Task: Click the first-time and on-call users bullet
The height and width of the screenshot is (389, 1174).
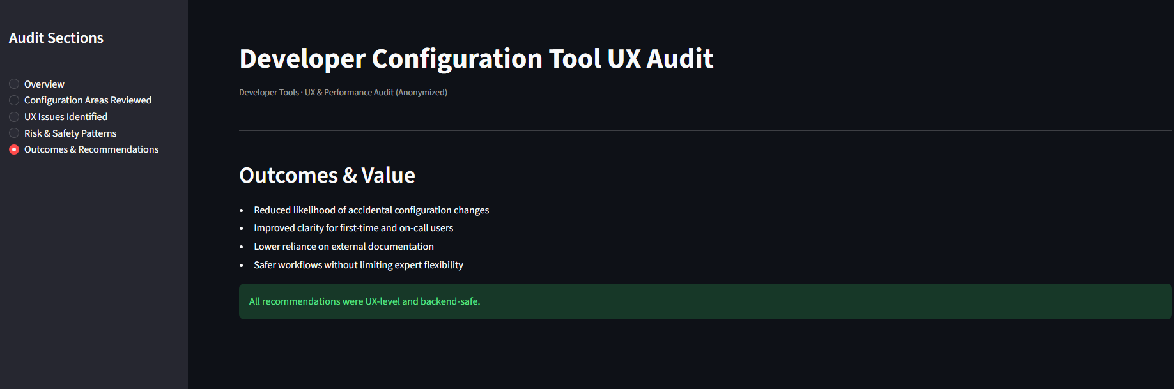Action: tap(353, 228)
